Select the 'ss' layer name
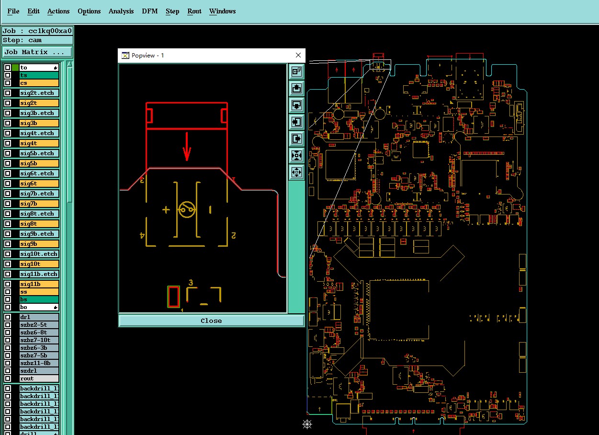This screenshot has width=599, height=435. 39,292
